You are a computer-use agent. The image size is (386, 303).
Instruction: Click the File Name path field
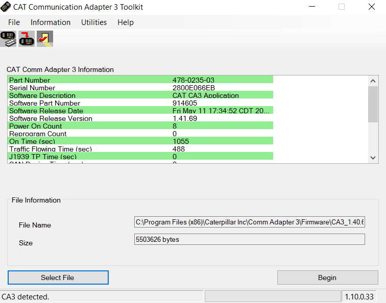pos(249,222)
